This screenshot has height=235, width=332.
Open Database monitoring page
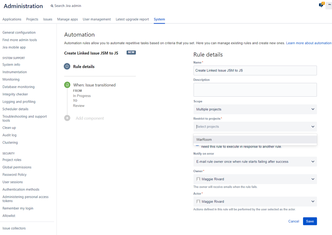18,87
